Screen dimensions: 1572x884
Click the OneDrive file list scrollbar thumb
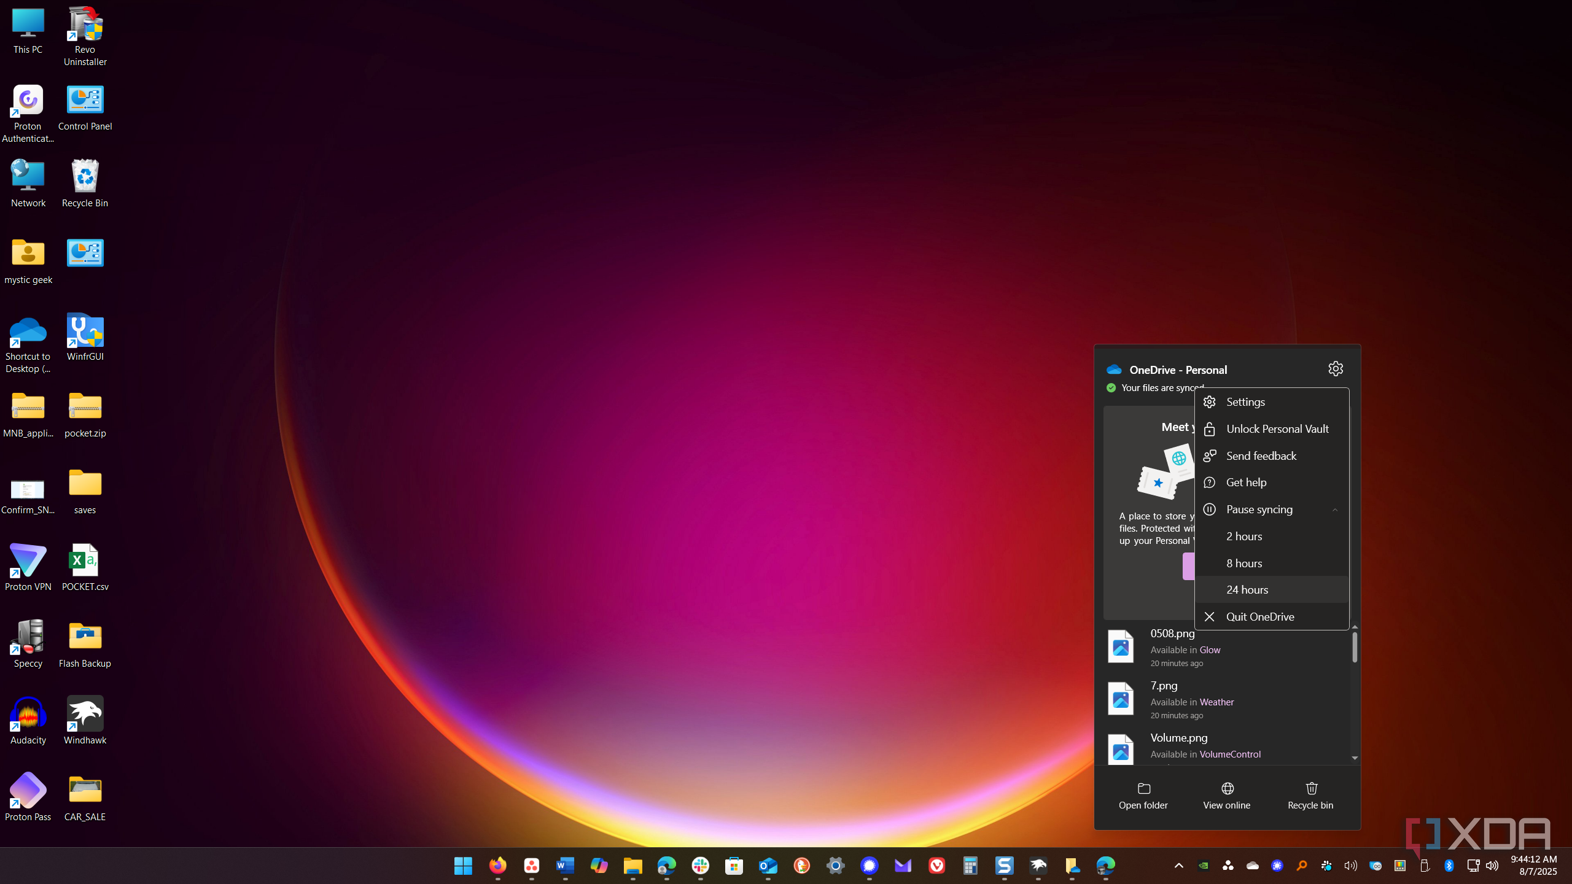coord(1355,647)
